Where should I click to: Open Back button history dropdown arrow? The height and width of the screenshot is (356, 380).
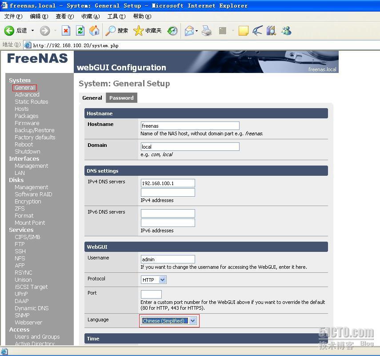[32, 31]
